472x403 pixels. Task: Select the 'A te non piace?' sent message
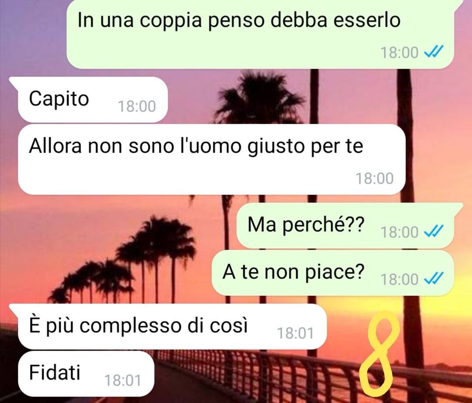click(333, 273)
